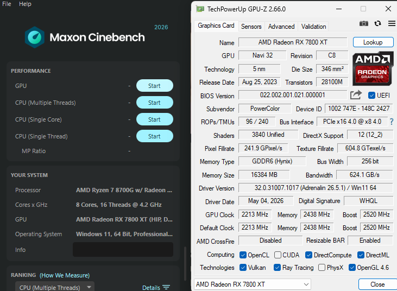Start the CPU (Multiple Threads) benchmark

click(x=155, y=103)
